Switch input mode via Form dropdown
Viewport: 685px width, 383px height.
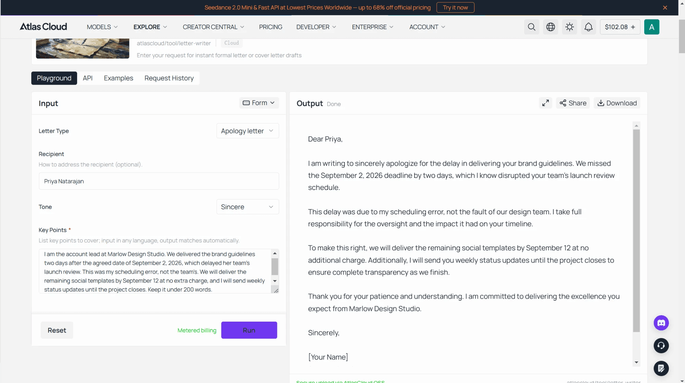click(259, 103)
